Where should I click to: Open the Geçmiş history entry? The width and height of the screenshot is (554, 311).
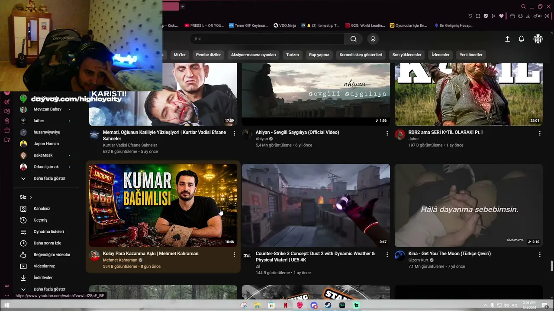point(41,220)
